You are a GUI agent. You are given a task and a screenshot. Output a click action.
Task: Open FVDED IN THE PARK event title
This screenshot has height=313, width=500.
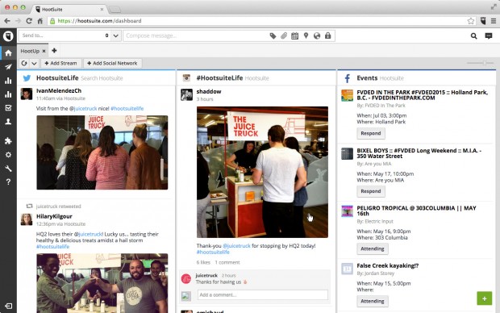coord(423,95)
